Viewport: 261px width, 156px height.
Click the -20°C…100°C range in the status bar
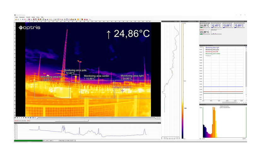pyautogui.click(x=49, y=141)
